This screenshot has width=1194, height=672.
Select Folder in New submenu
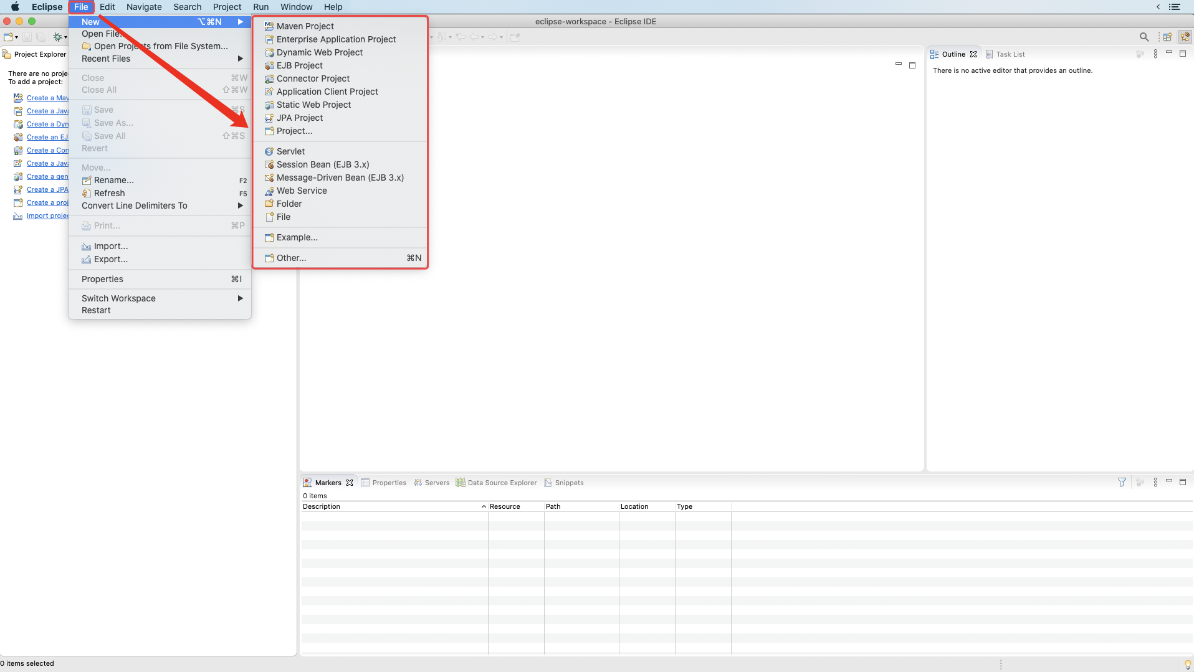point(340,204)
